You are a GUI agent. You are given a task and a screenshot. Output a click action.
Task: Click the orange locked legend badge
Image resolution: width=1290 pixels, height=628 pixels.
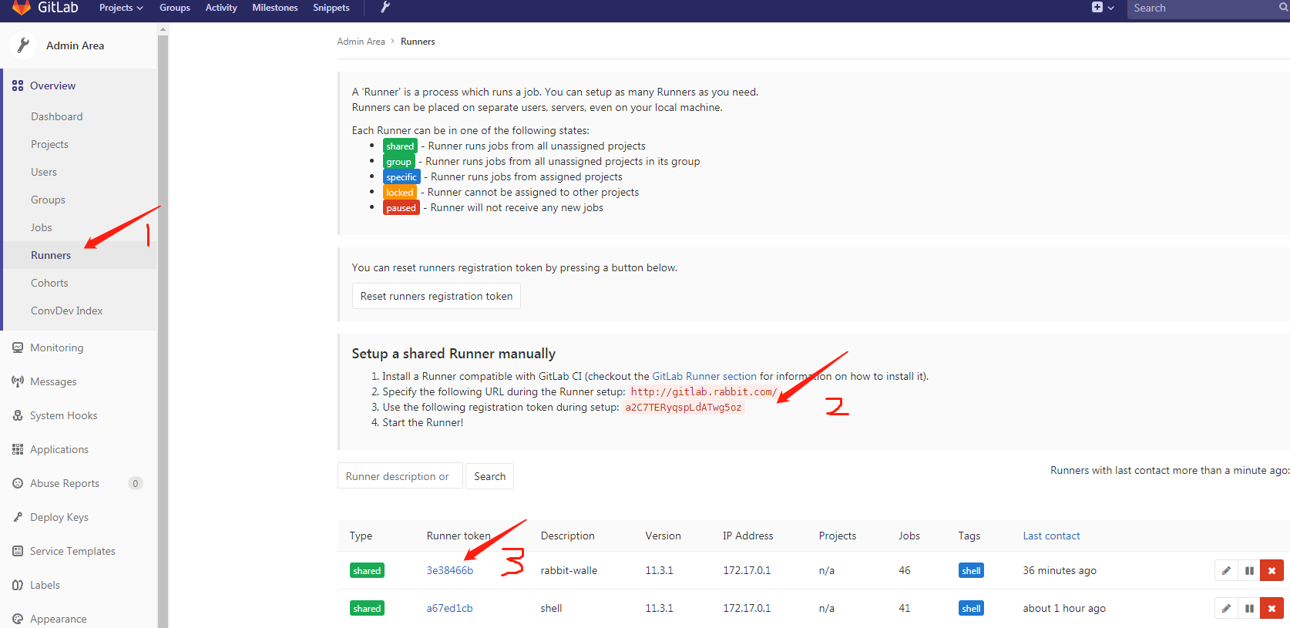399,192
